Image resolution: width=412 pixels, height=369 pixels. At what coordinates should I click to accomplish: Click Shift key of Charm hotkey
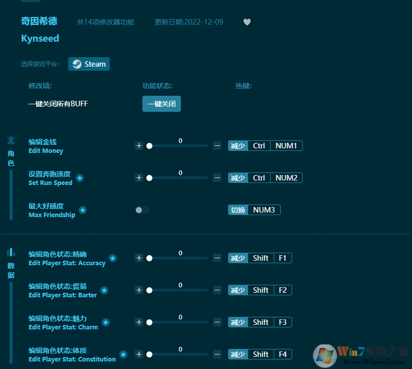pyautogui.click(x=261, y=322)
